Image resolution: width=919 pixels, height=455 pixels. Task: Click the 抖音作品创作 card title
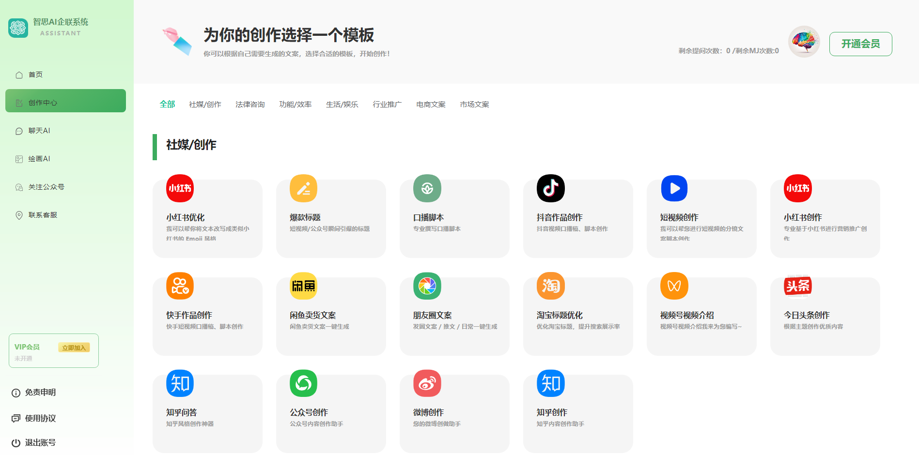(x=560, y=217)
